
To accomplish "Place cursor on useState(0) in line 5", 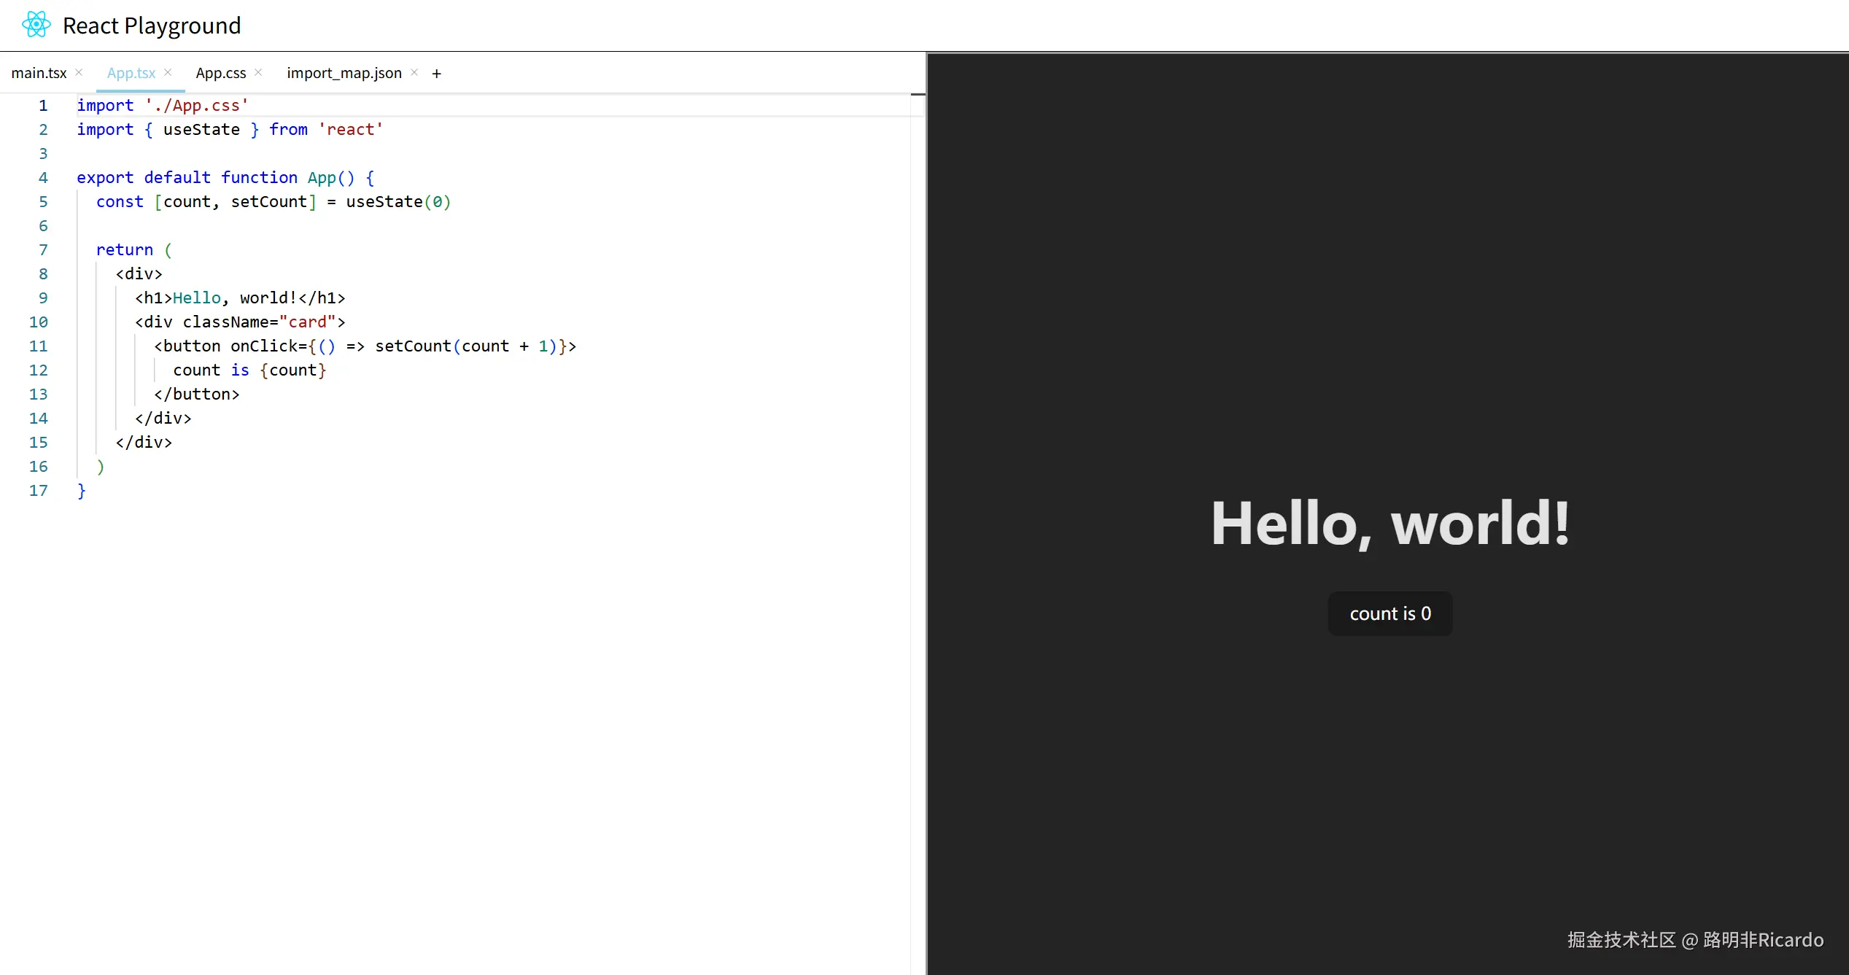I will point(398,202).
